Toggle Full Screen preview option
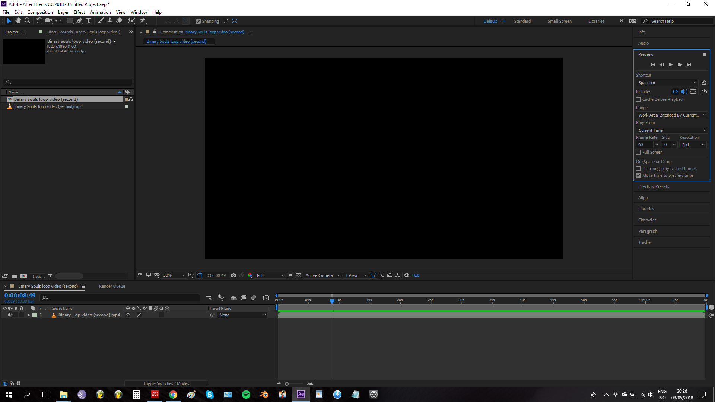 (x=638, y=152)
